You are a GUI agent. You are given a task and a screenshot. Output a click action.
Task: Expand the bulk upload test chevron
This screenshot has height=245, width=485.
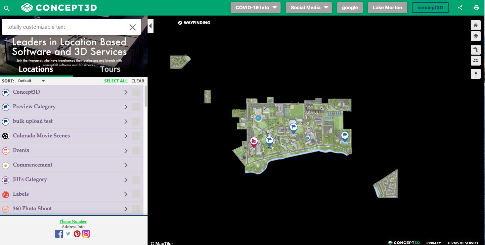pos(126,122)
